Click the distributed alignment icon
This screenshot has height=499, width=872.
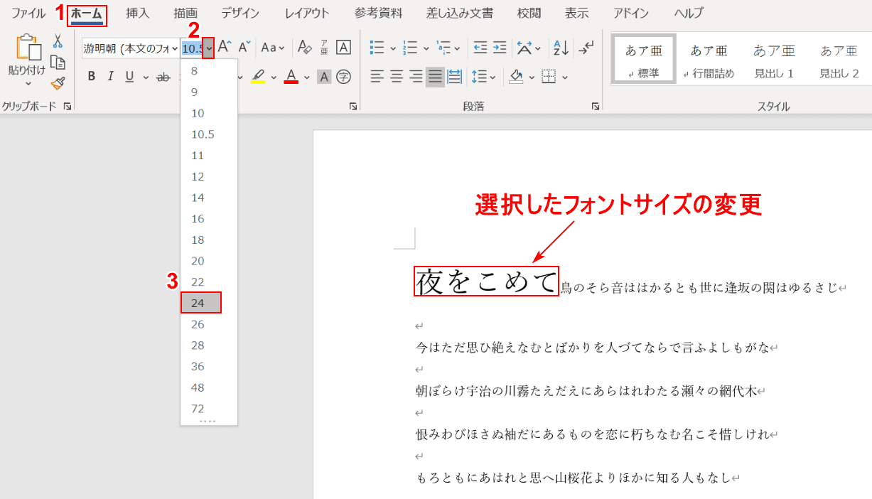(x=454, y=77)
